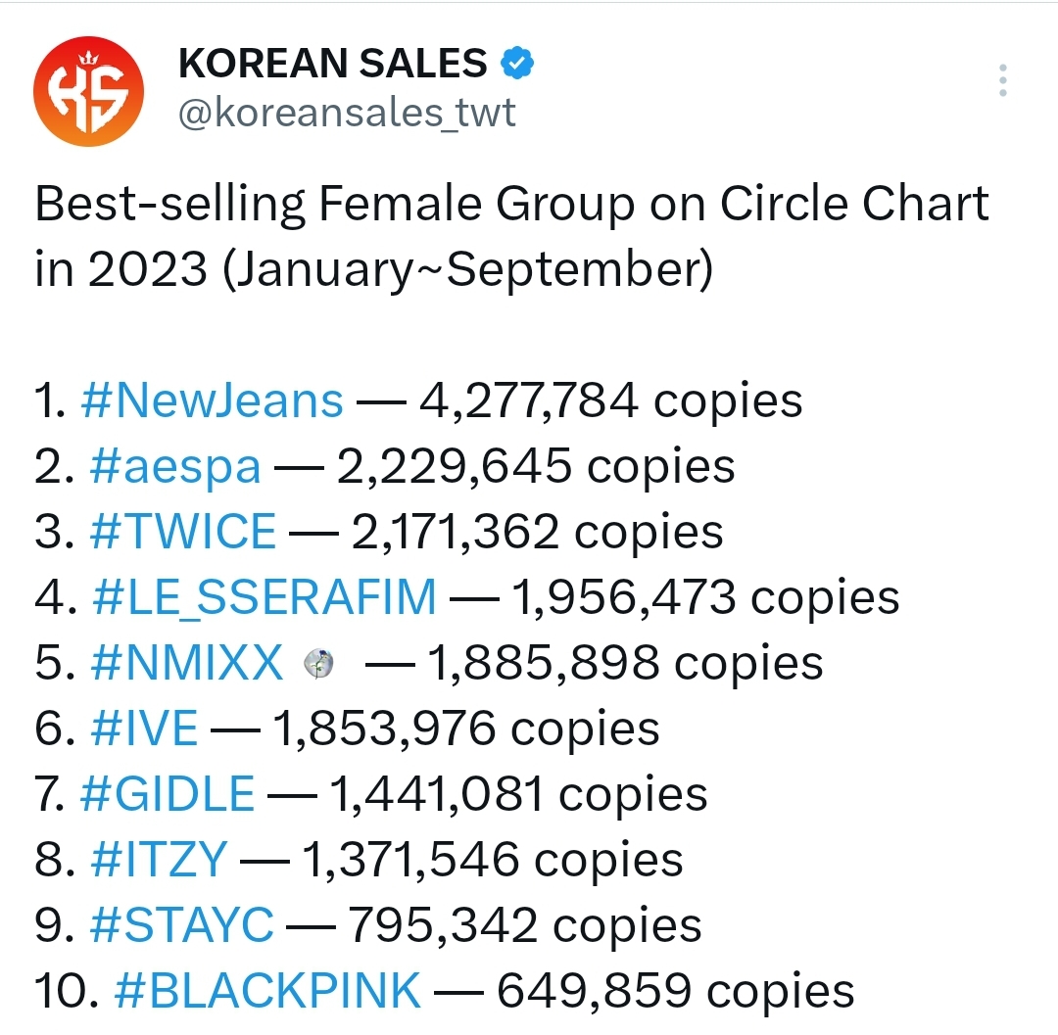Open the #LE_SSERAFIM hashtag
Image resolution: width=1058 pixels, height=1035 pixels.
[x=264, y=597]
